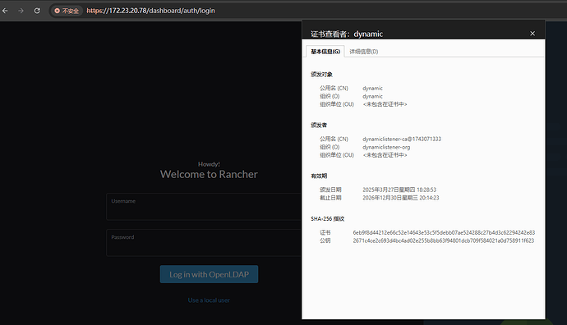Select the public key fingerprint starting '2671c4ce'
This screenshot has width=567, height=325.
coord(444,240)
